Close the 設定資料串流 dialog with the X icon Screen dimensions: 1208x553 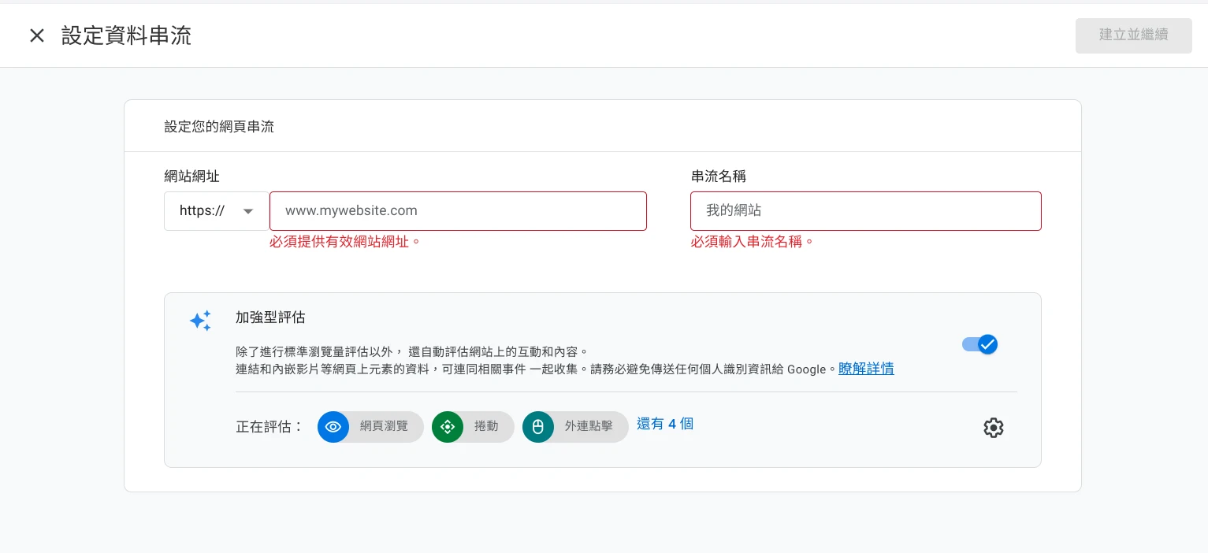[x=37, y=35]
